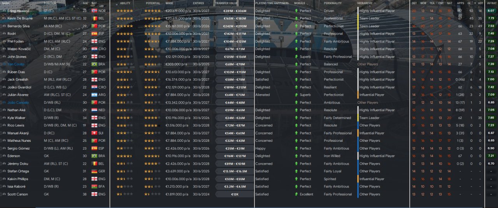The height and width of the screenshot is (208, 498).
Task: Click the green morale arrow in Jérémy Doku's row
Action: 296,164
